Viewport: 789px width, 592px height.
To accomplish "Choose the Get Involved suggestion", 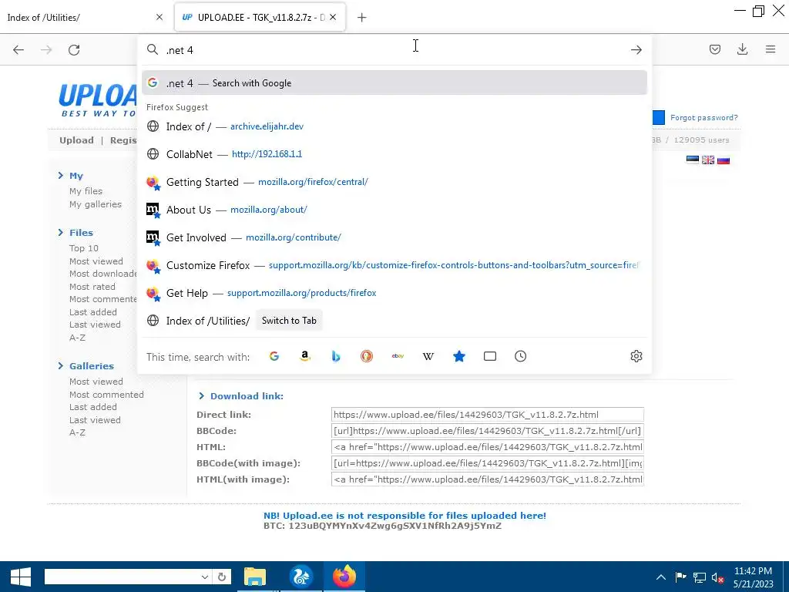I will [x=394, y=237].
